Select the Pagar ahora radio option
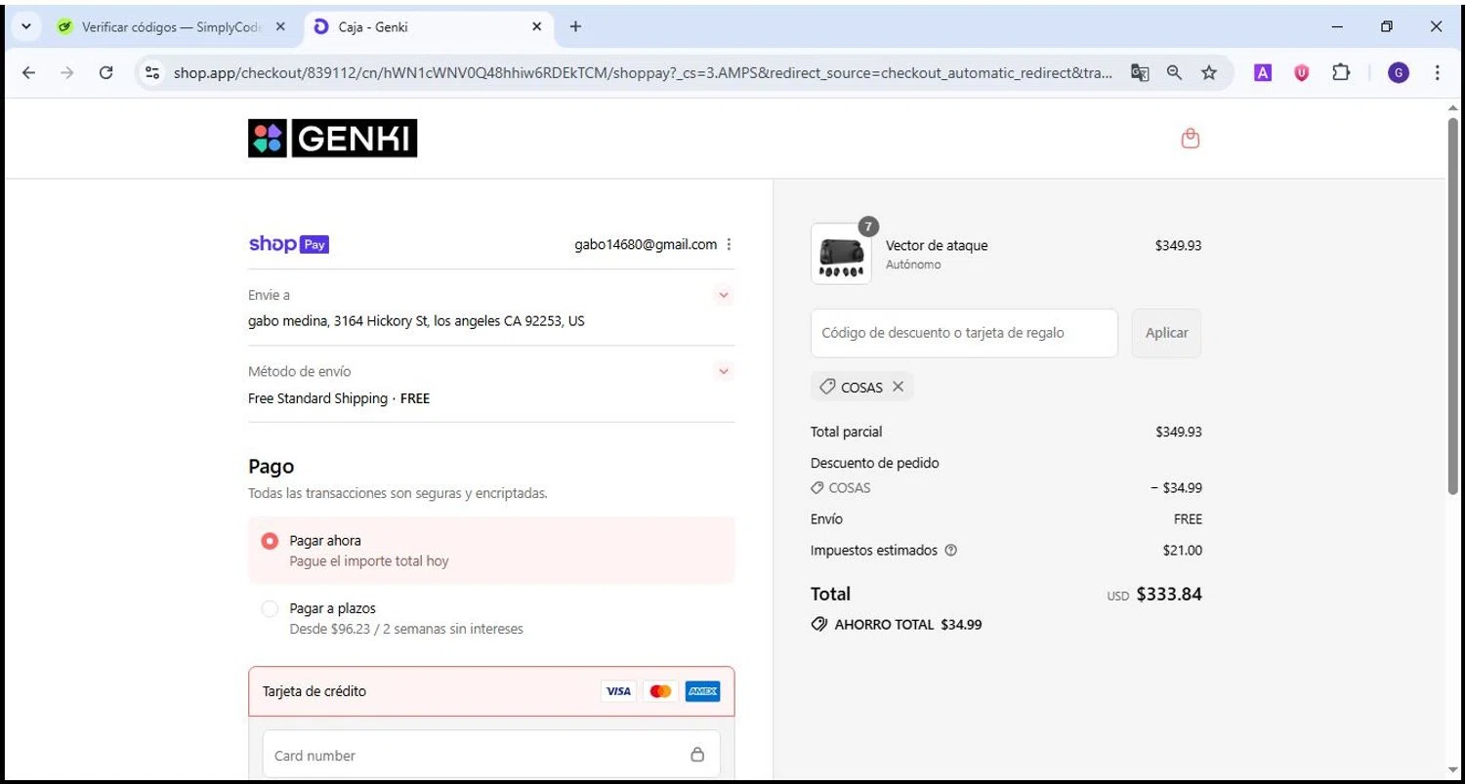The image size is (1465, 784). 271,541
